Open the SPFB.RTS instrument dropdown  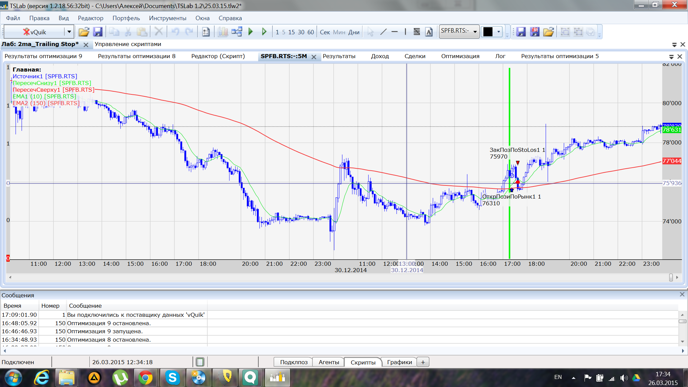475,32
